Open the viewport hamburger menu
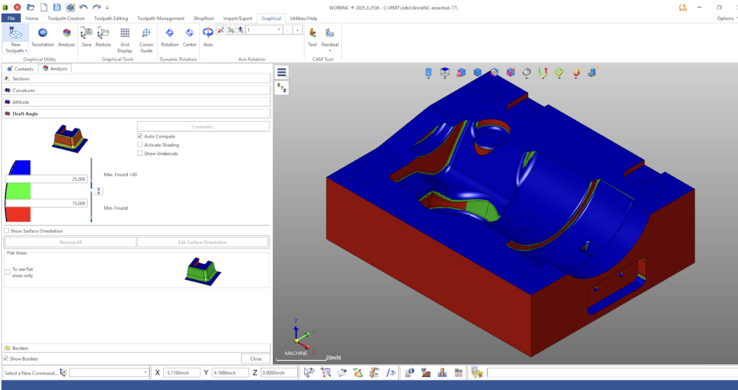This screenshot has height=390, width=738. click(x=282, y=72)
